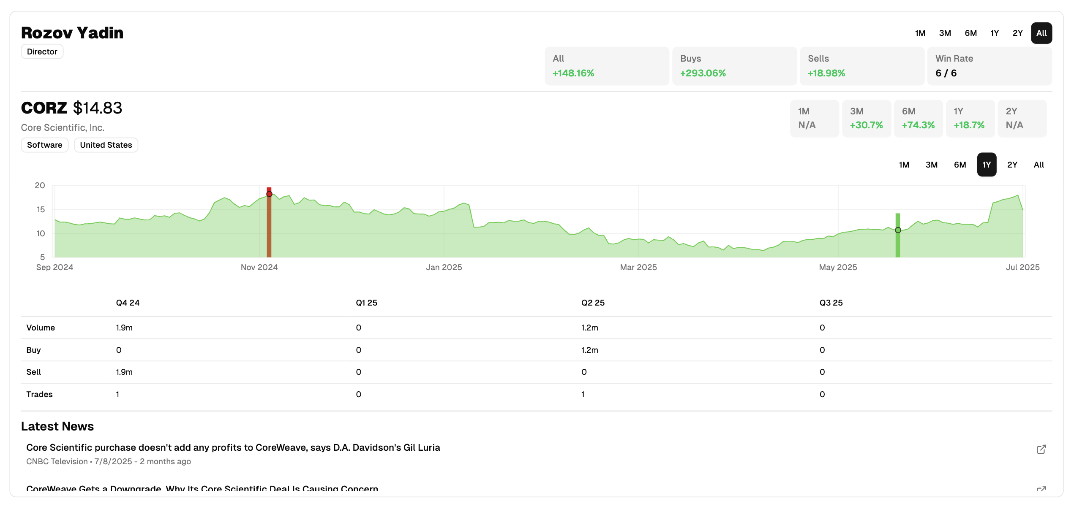Click the Software sector tag
1074x509 pixels.
click(x=45, y=145)
